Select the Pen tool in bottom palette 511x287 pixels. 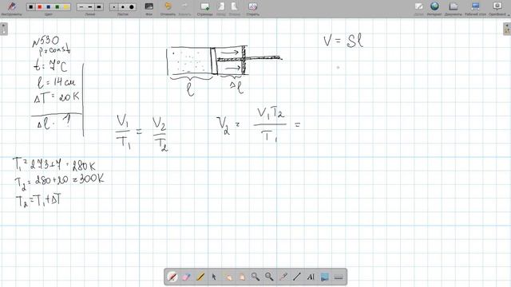click(x=172, y=277)
